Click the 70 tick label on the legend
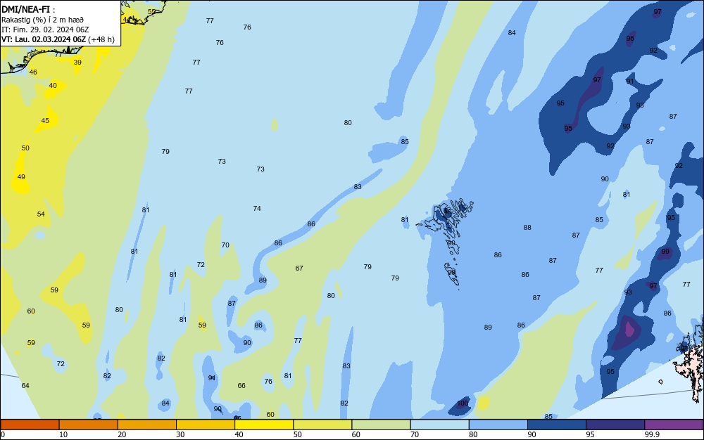This screenshot has width=704, height=440. point(415,434)
